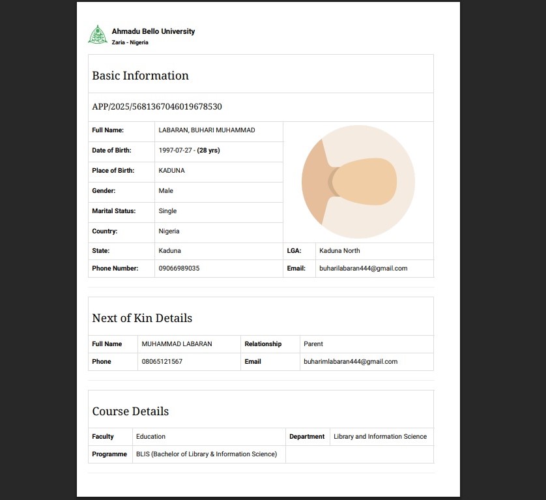Select the Next of Kin Details heading
The width and height of the screenshot is (546, 500).
tap(142, 318)
